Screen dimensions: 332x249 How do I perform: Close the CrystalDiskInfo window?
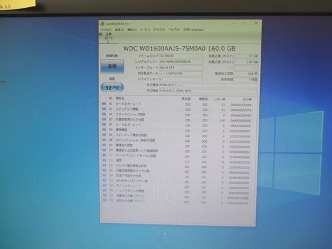[256, 23]
